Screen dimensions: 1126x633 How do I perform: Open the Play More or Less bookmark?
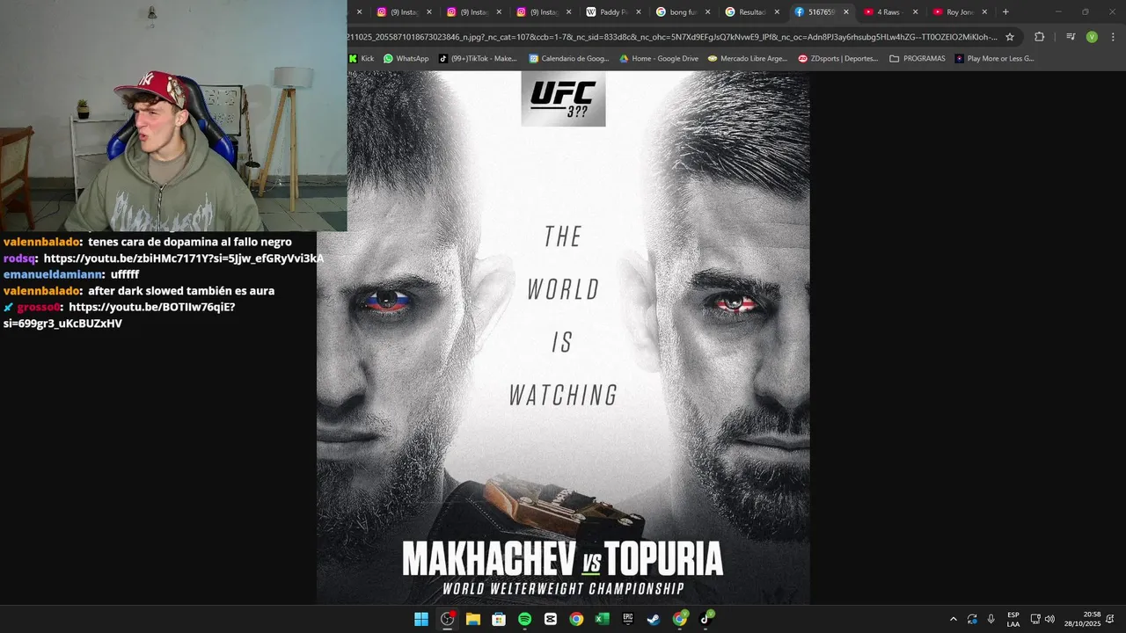click(995, 59)
